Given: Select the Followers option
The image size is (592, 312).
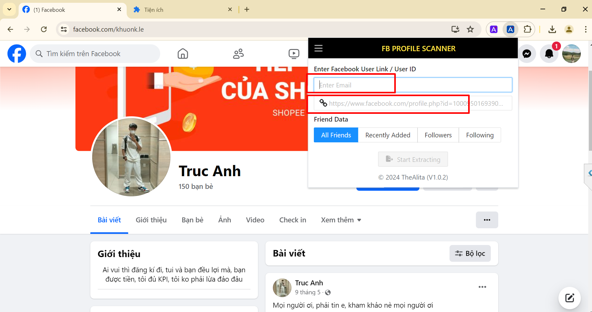Looking at the screenshot, I should (x=438, y=135).
